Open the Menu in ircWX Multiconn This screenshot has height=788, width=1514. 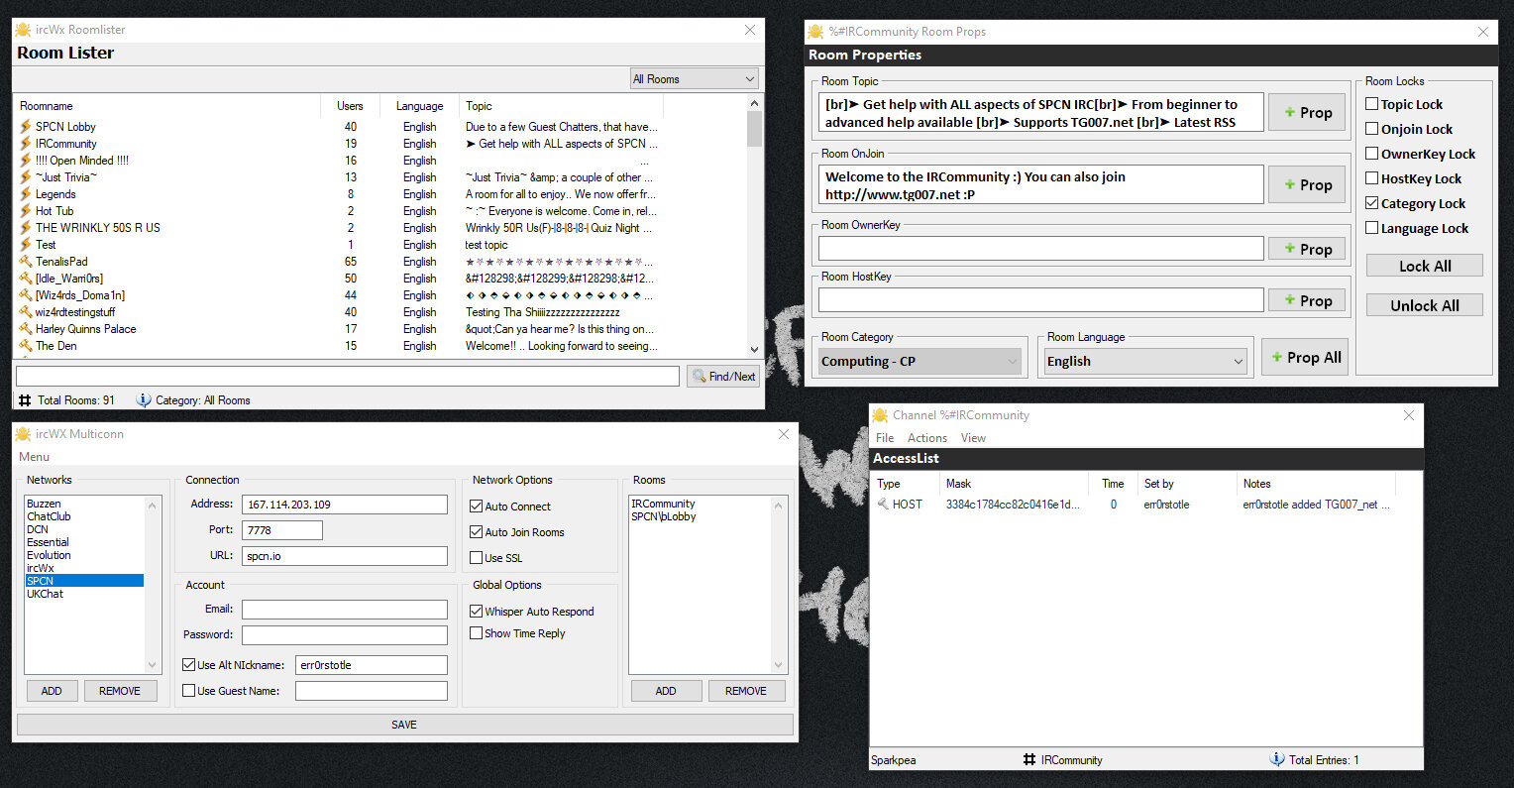[34, 457]
